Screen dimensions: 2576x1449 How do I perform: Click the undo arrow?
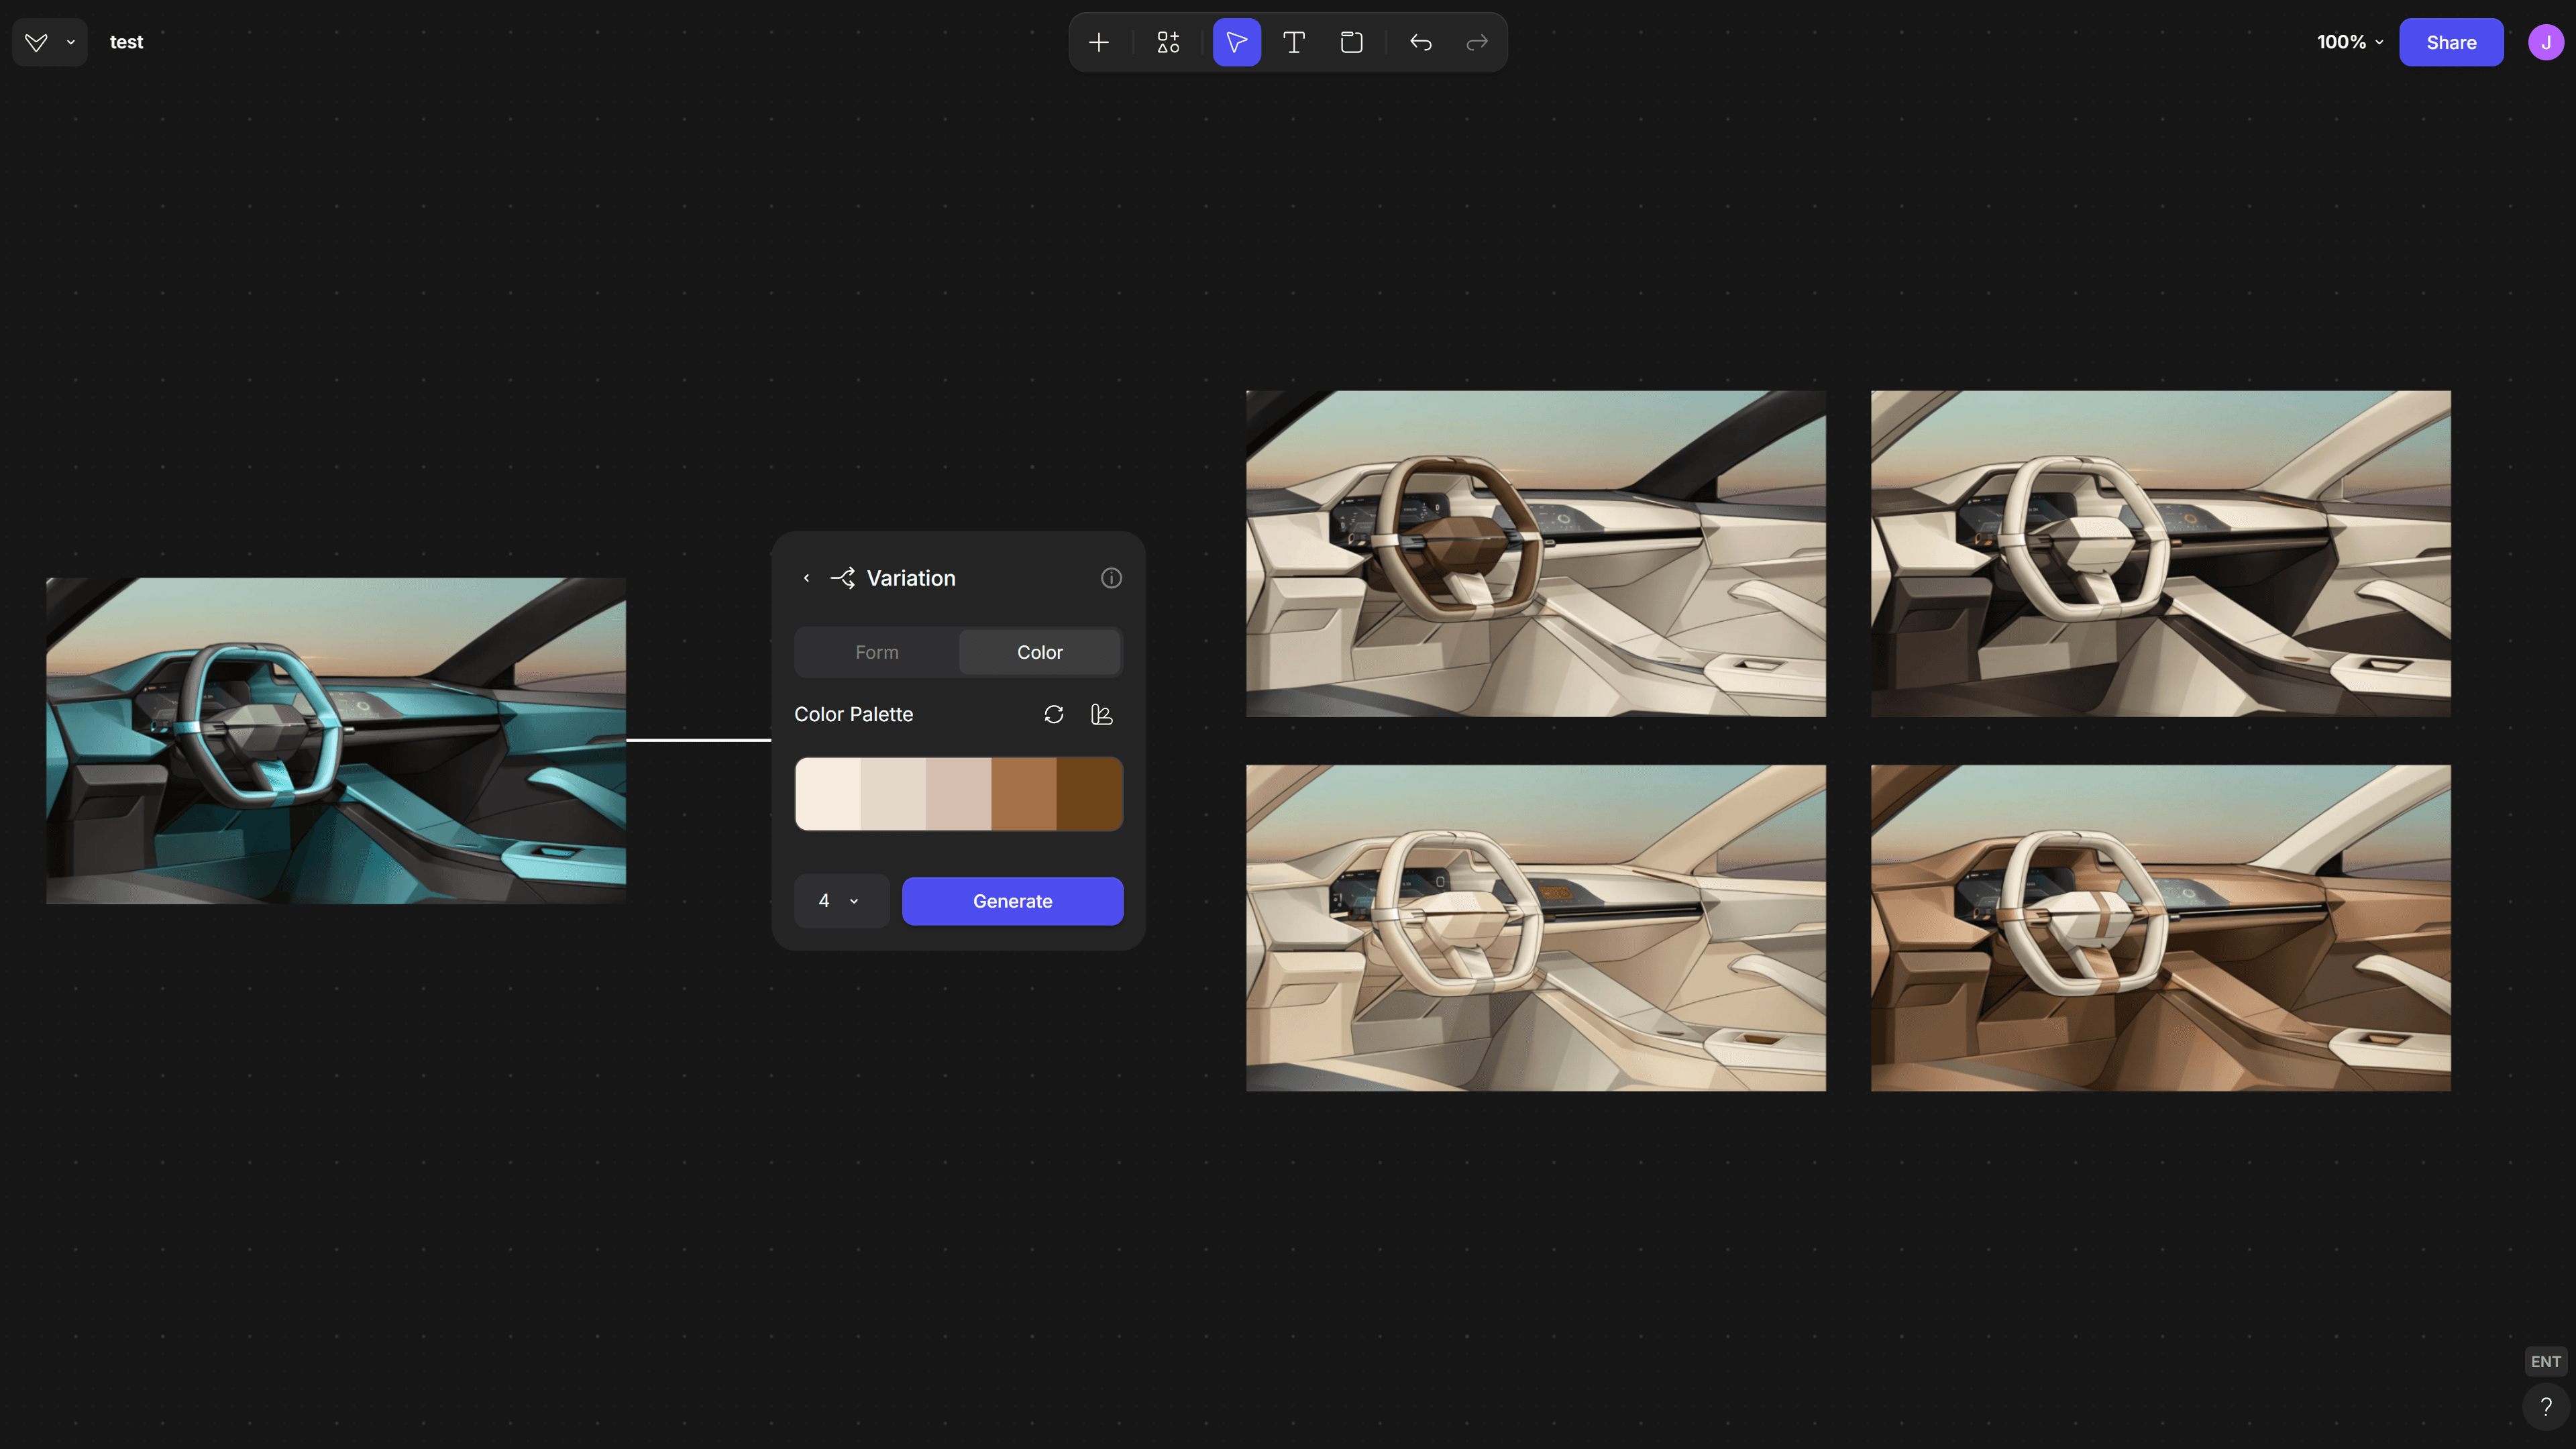pos(1420,42)
